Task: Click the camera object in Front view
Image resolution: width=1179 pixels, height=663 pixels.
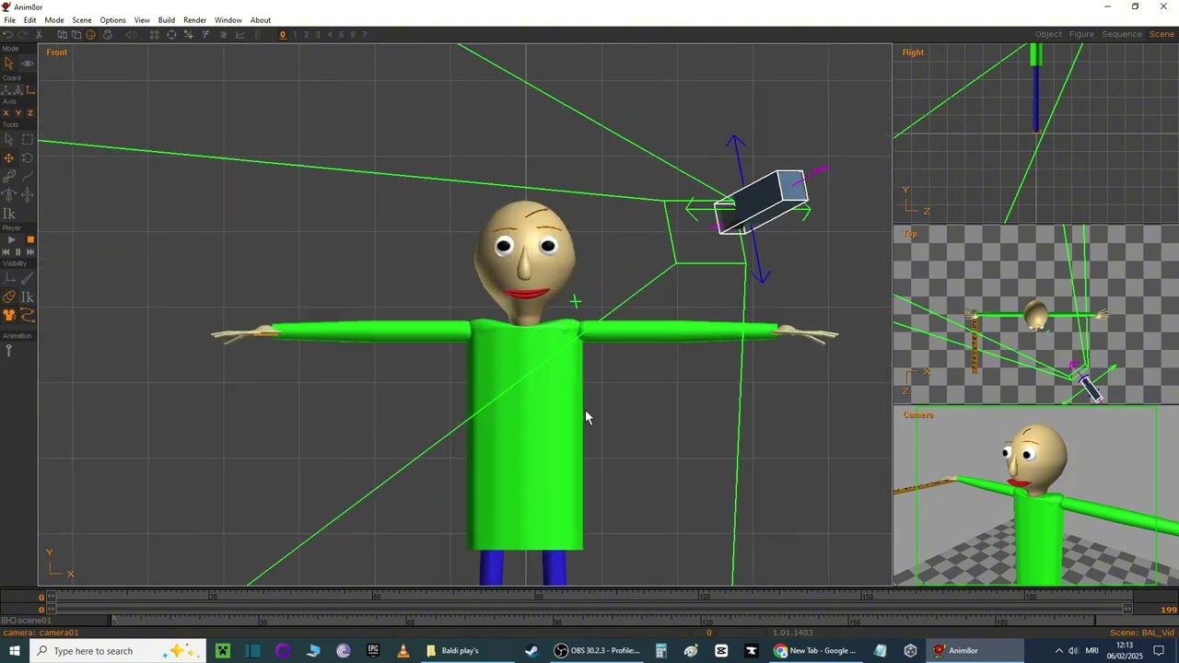Action: pos(763,203)
